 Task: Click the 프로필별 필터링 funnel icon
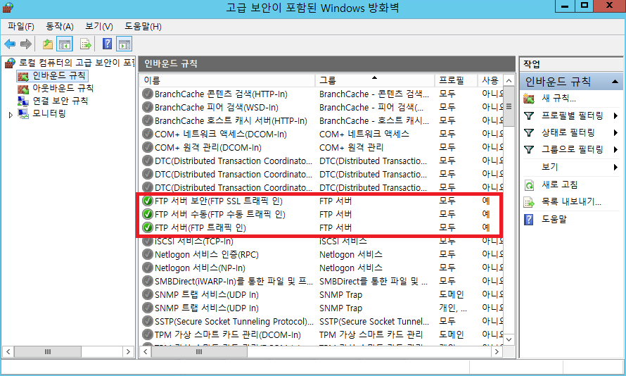click(x=529, y=116)
